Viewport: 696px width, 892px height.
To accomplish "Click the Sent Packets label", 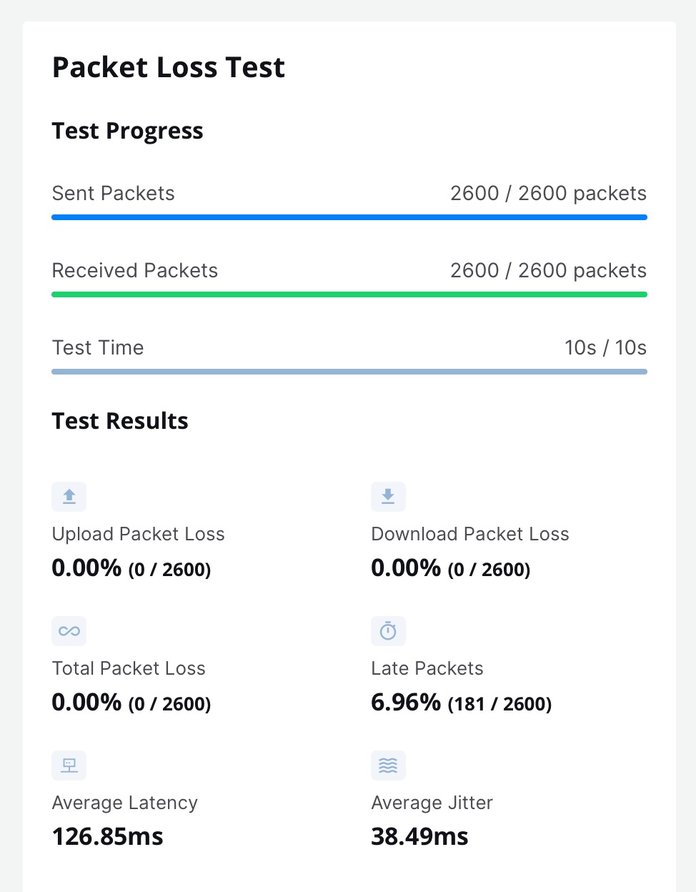I will click(x=113, y=194).
